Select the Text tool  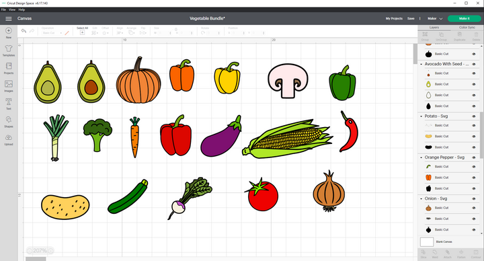[9, 104]
